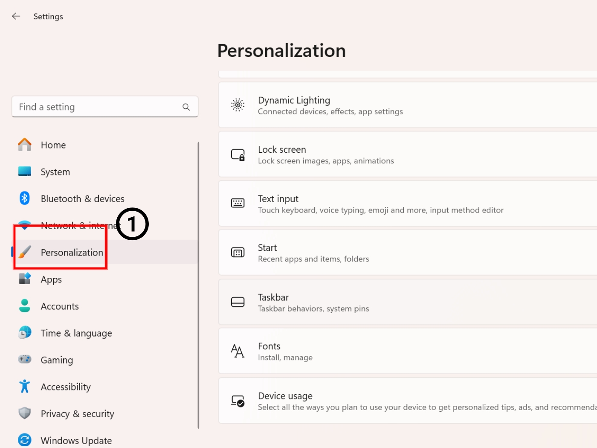Click 'Connected devices, effects, app settings' text
This screenshot has height=448, width=597.
point(330,112)
